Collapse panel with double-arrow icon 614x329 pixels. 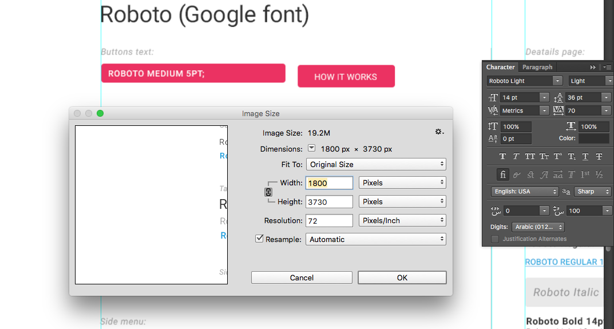pos(593,68)
